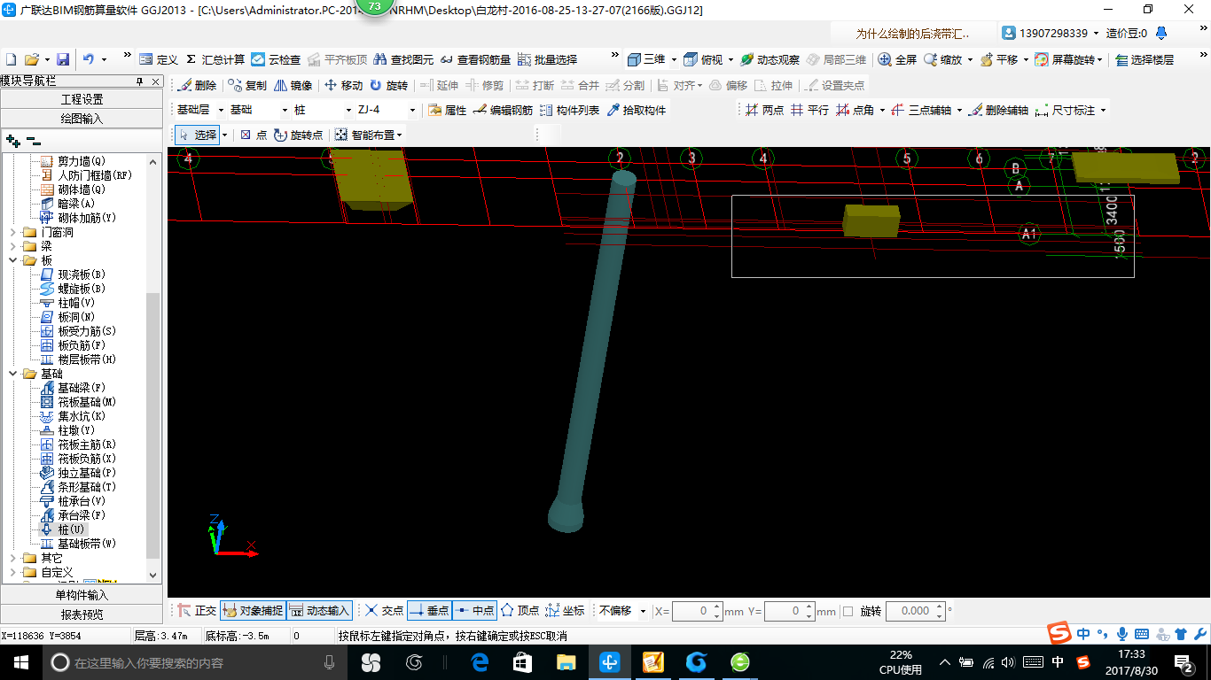Open the 智能布置 smart layout dropdown

(369, 135)
